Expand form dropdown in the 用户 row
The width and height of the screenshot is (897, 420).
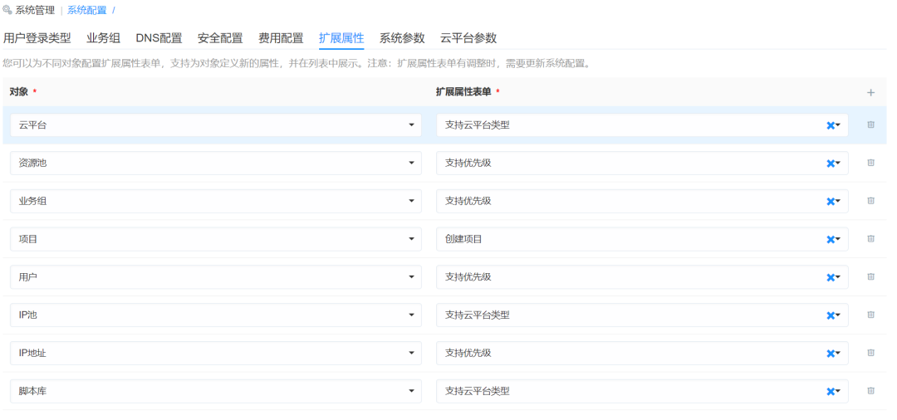click(838, 277)
